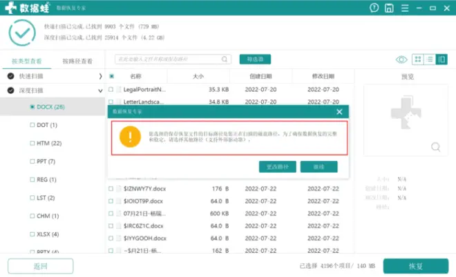Sort by 大小 column header
The image size is (456, 277).
(198, 77)
